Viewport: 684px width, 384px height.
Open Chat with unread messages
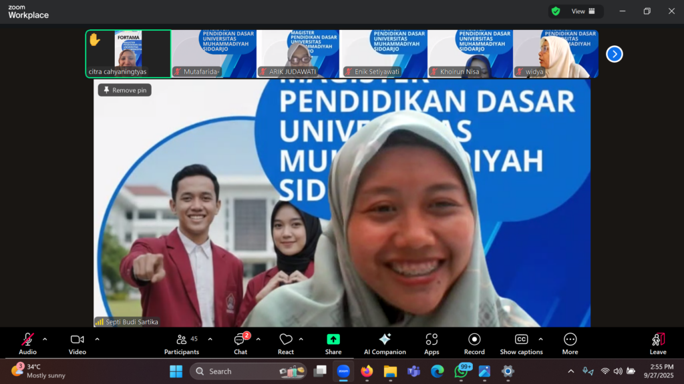(x=240, y=343)
